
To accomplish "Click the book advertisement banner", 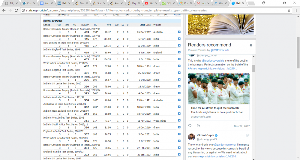I will [220, 25].
